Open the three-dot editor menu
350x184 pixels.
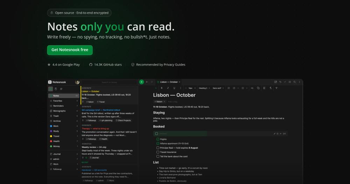(299, 82)
